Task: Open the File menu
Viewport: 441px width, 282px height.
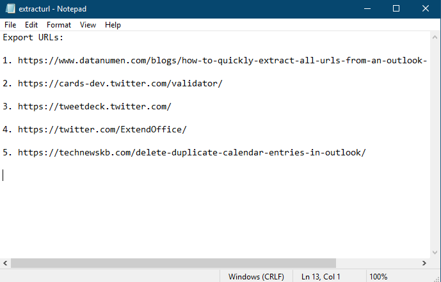Action: 10,25
